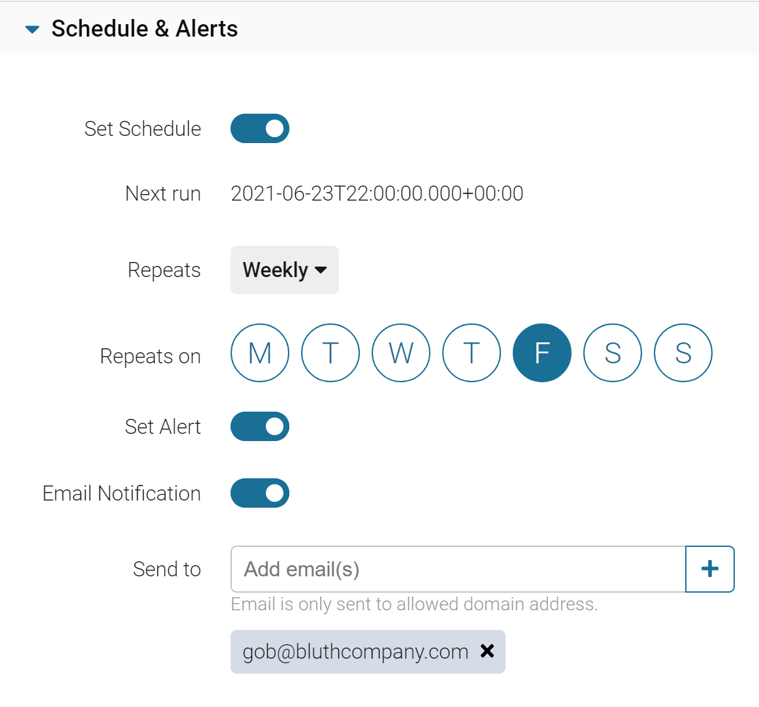The height and width of the screenshot is (707, 759).
Task: Click the Schedule & Alerts header title
Action: (x=144, y=29)
